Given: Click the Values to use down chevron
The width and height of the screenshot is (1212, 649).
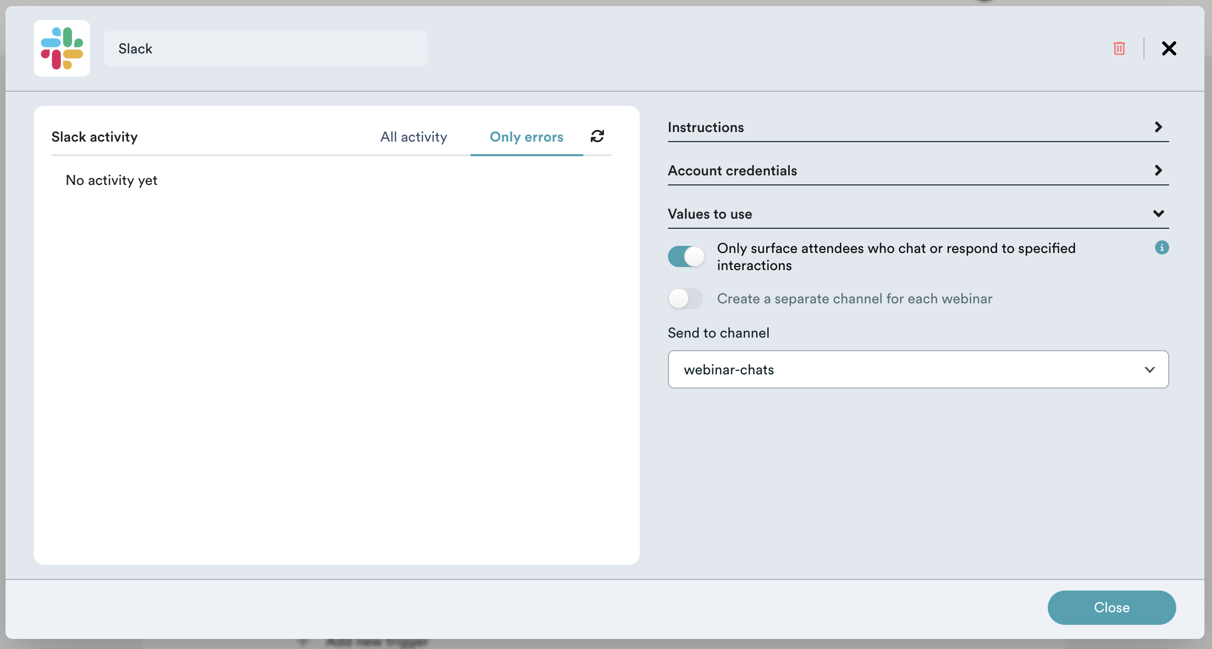Looking at the screenshot, I should tap(1159, 214).
